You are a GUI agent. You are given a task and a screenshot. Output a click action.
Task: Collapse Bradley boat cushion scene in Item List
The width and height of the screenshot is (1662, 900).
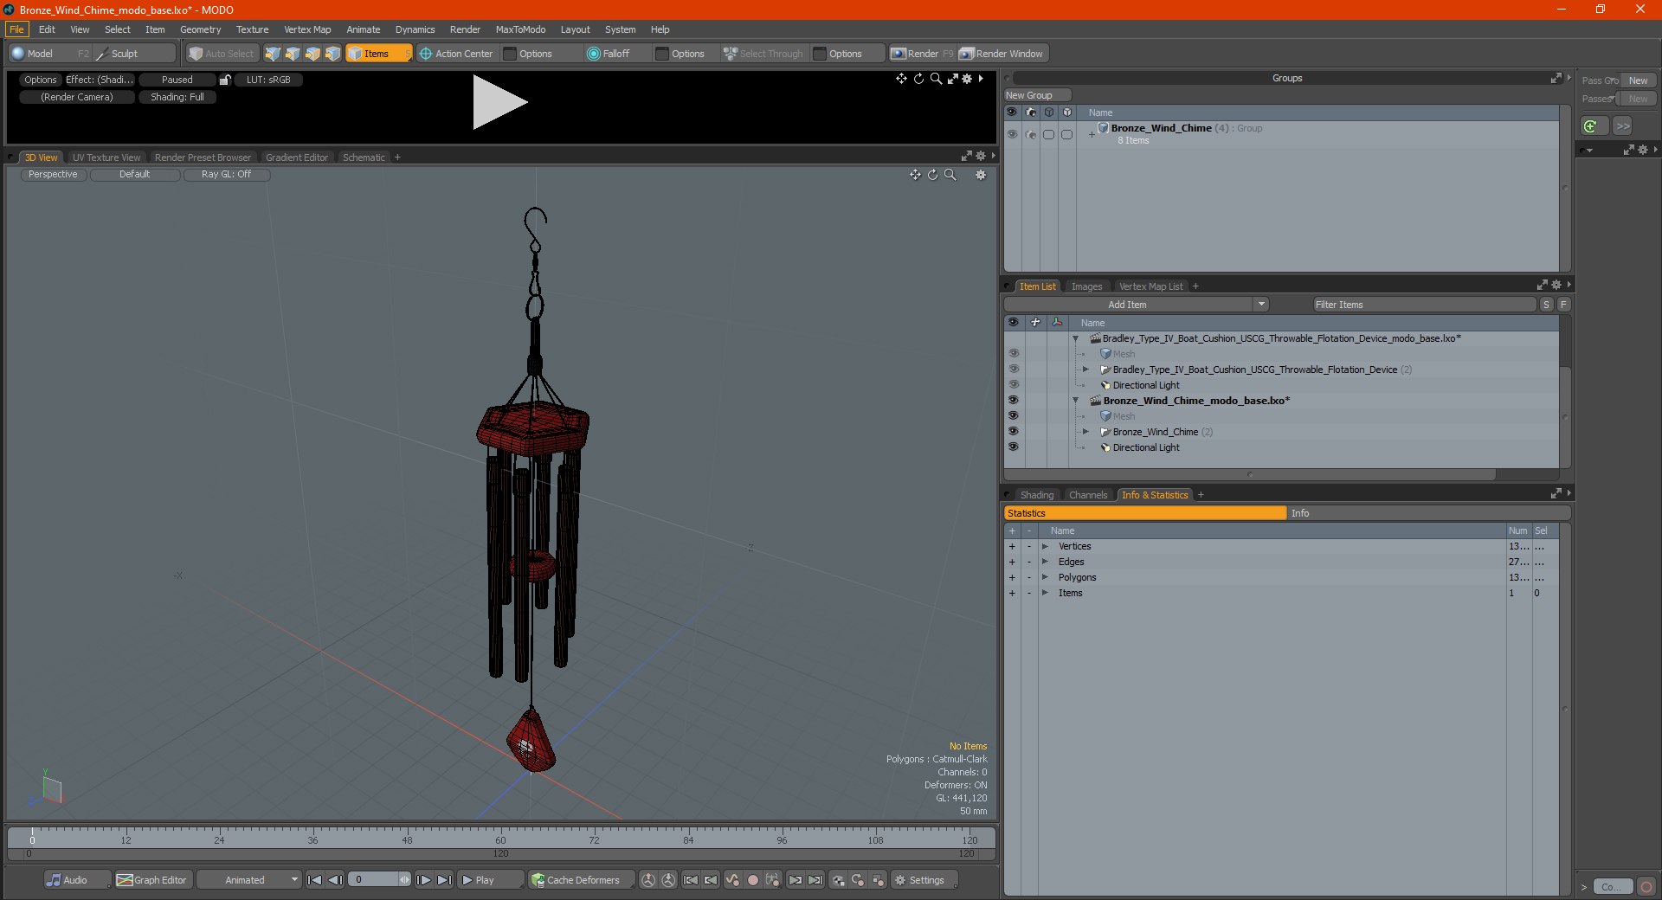click(1076, 338)
